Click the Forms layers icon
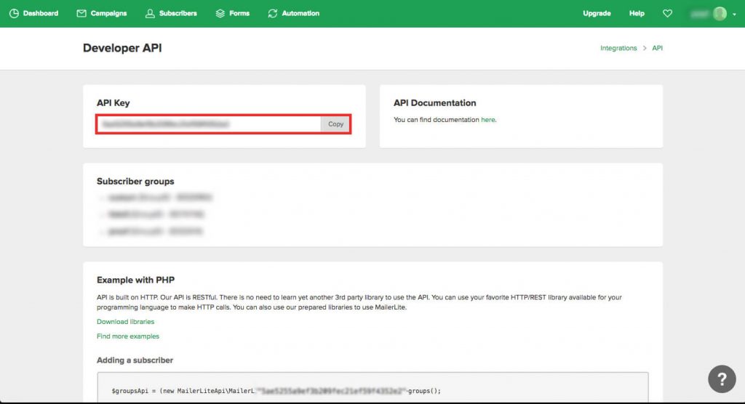 coord(220,13)
